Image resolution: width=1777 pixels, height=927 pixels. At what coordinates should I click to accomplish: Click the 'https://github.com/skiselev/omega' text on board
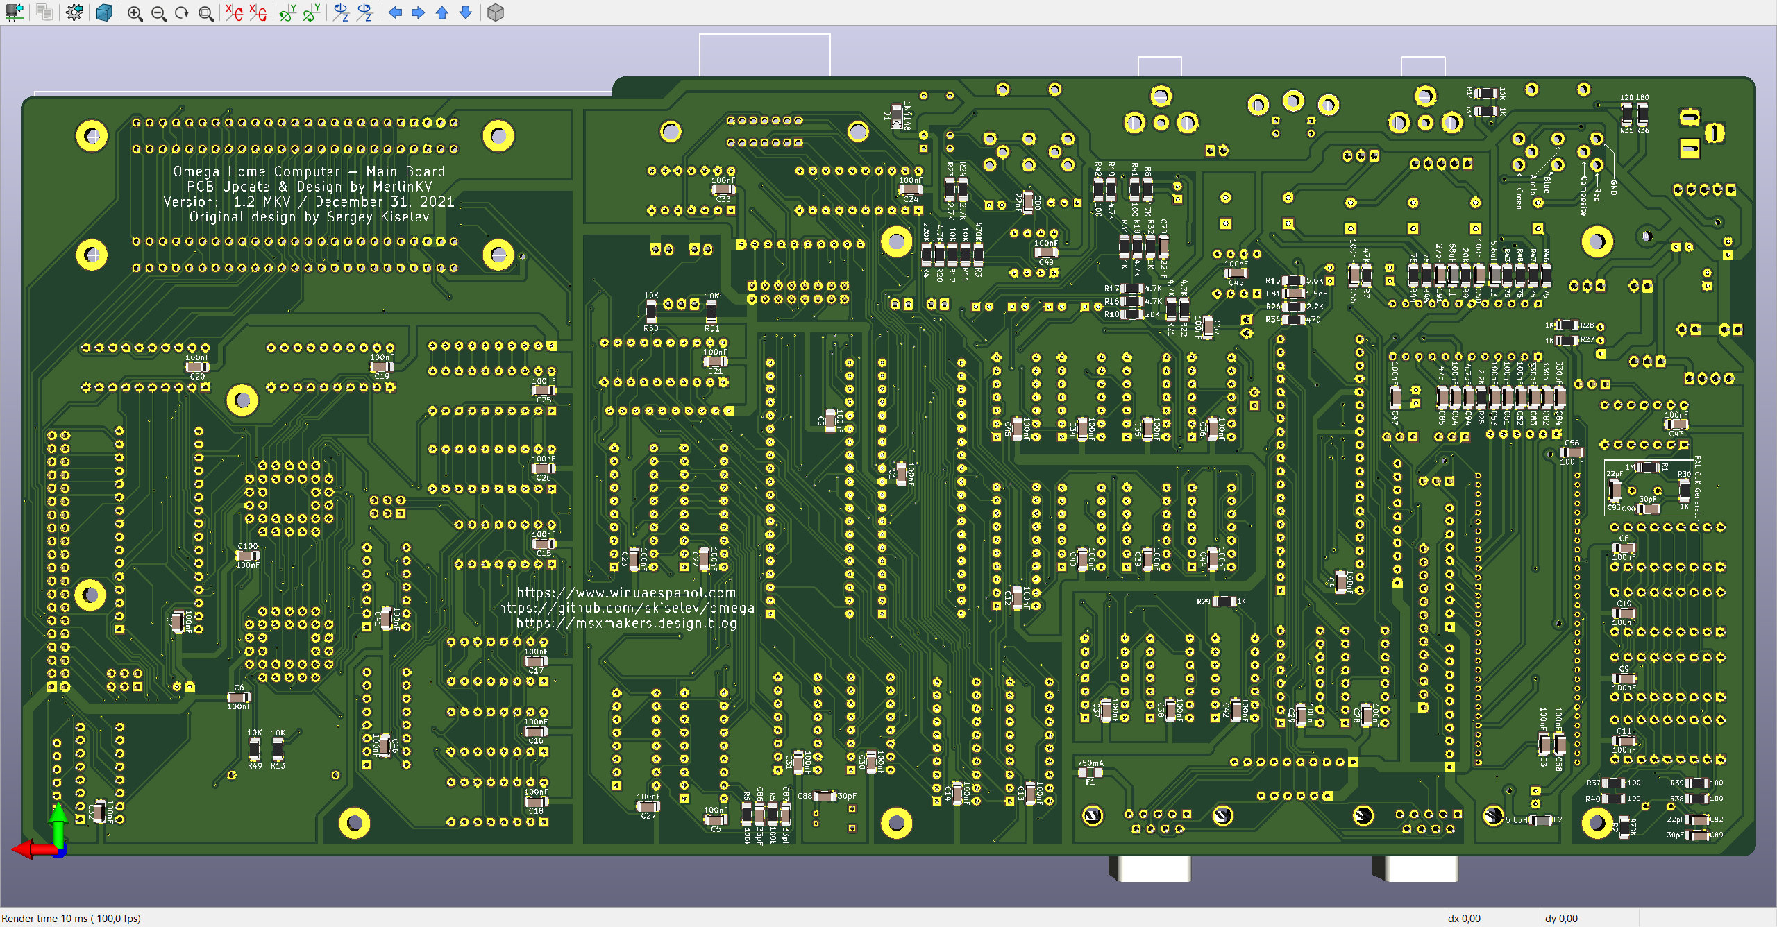626,608
